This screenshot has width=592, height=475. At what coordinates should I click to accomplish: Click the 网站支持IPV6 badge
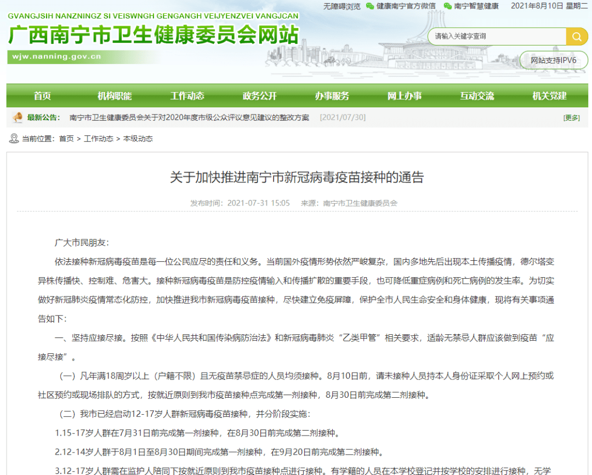click(x=553, y=60)
